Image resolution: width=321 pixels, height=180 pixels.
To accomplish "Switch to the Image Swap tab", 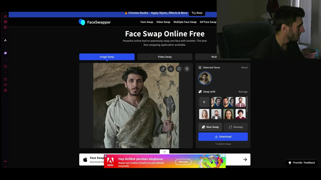I will coord(107,57).
